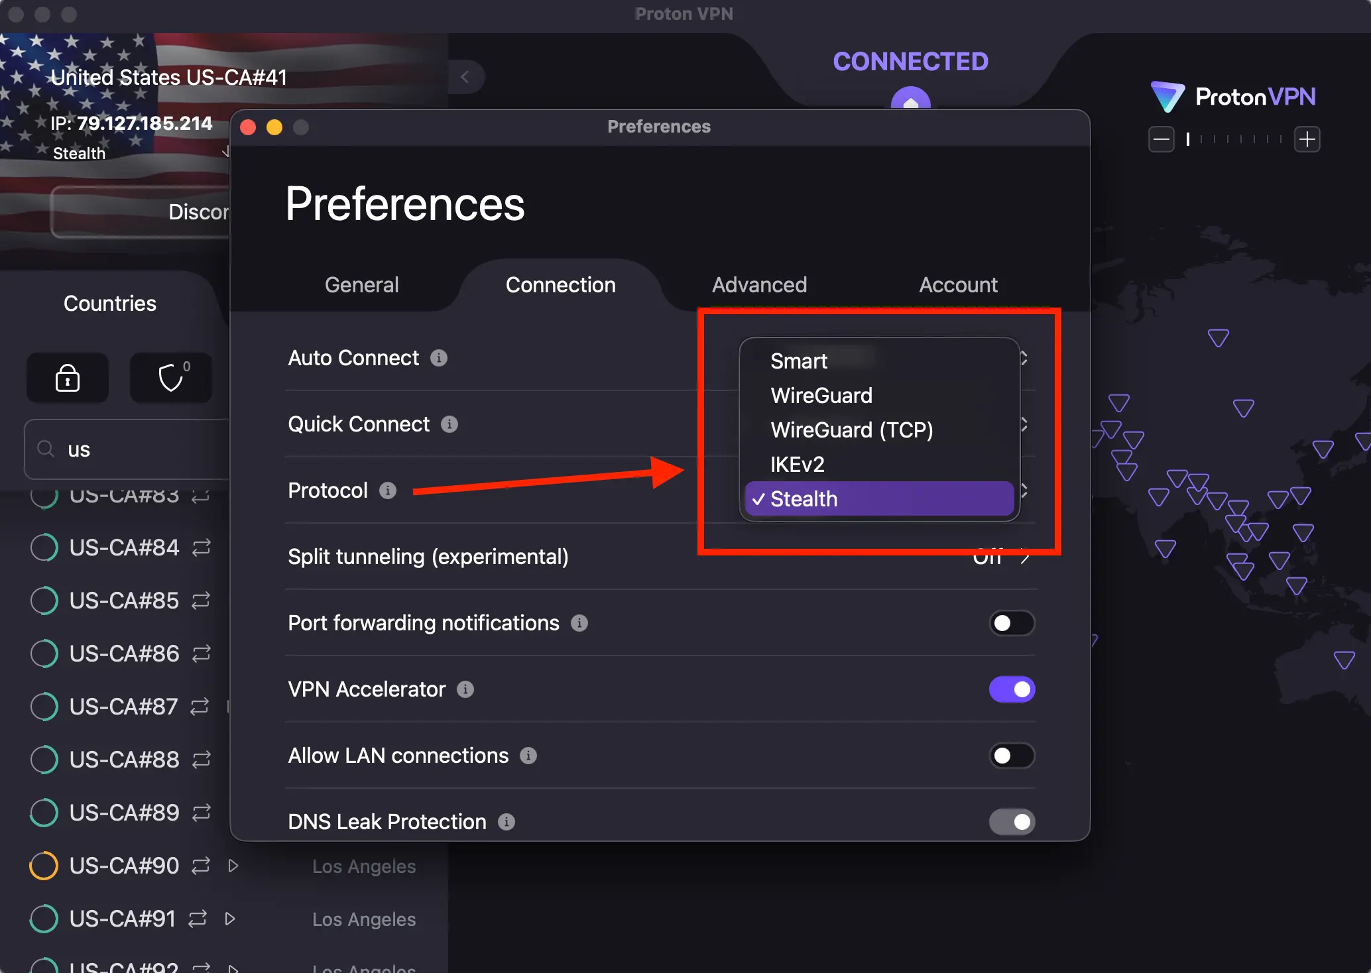Click the map zoom-in plus icon
The image size is (1371, 973).
pos(1307,139)
